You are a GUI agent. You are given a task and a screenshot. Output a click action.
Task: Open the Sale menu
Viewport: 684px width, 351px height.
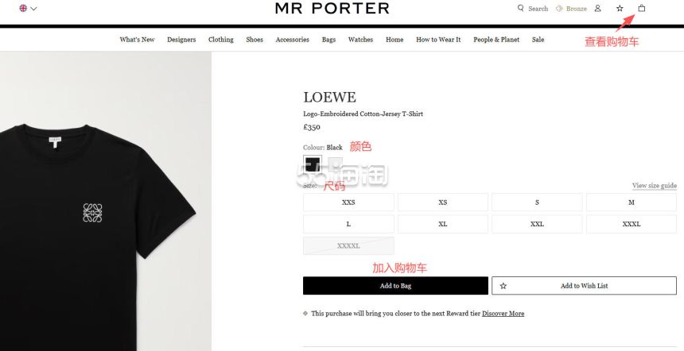(x=538, y=40)
